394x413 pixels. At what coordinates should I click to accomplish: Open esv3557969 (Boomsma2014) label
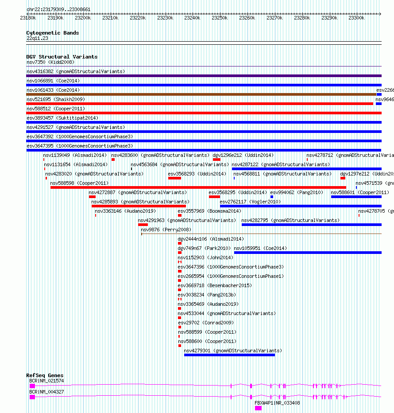pyautogui.click(x=209, y=211)
